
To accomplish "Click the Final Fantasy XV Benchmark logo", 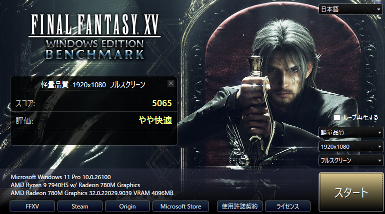I will click(95, 37).
